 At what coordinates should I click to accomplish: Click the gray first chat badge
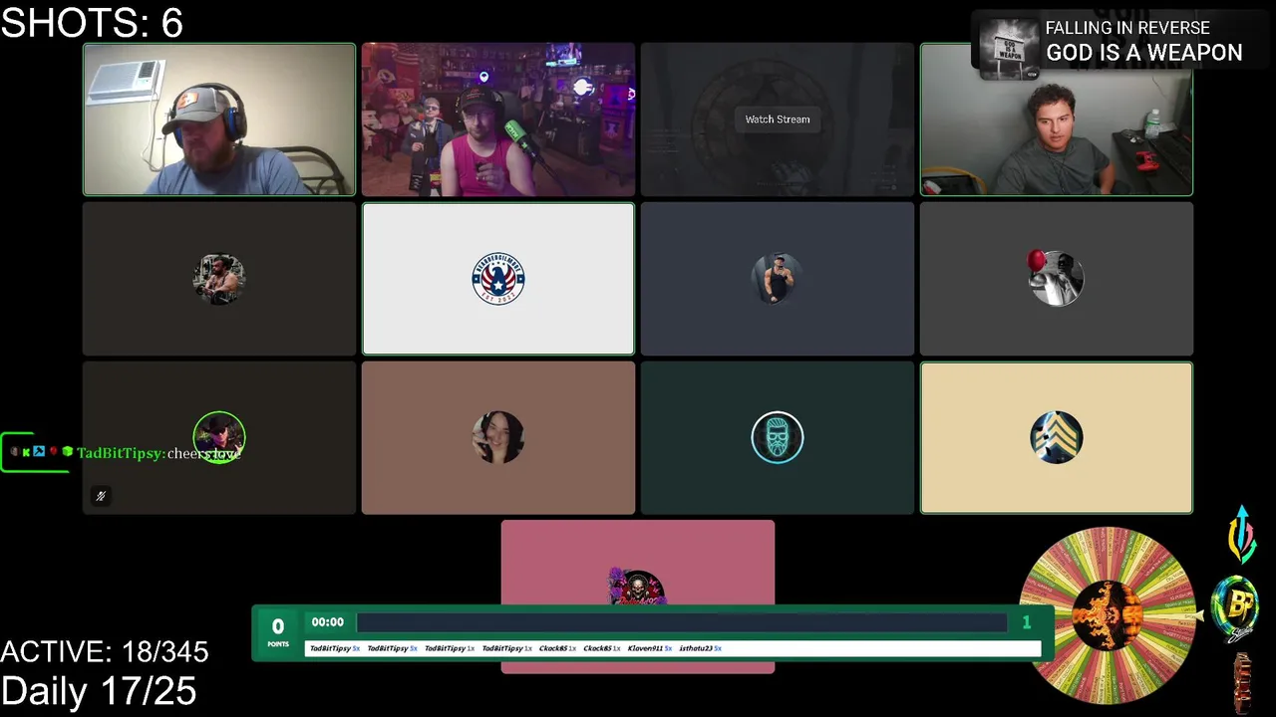(14, 452)
